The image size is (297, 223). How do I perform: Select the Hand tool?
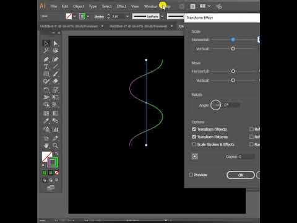pos(46,146)
